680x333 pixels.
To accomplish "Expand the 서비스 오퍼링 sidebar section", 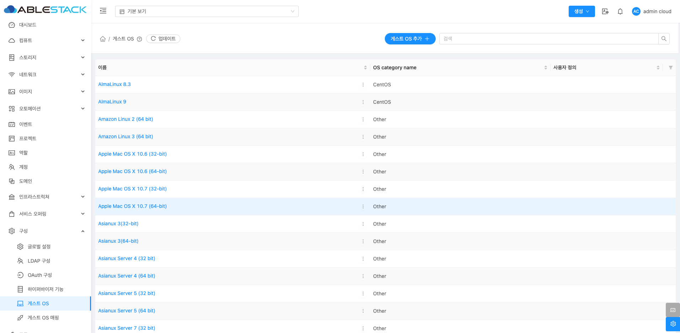I will [46, 214].
